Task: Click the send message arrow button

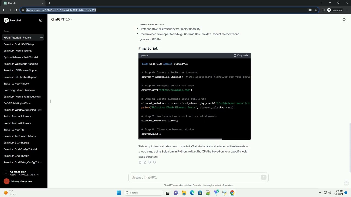Action: click(x=264, y=178)
